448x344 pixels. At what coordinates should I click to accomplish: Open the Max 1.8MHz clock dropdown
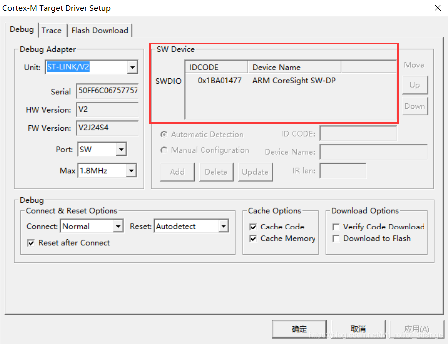[131, 171]
